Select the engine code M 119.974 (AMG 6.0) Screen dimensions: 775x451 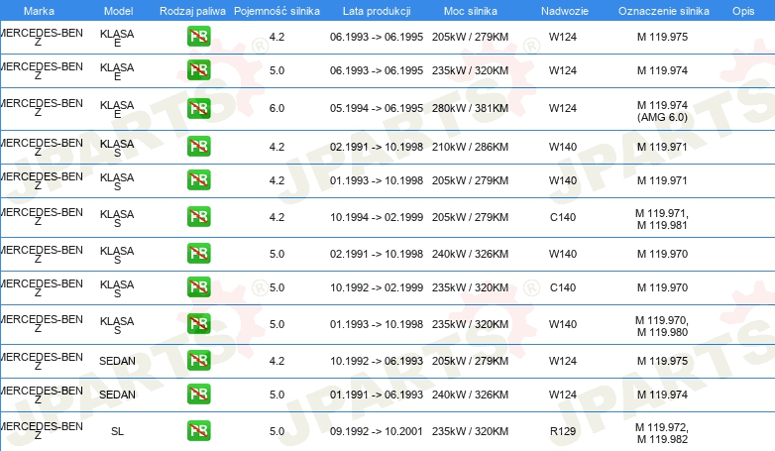coord(662,111)
